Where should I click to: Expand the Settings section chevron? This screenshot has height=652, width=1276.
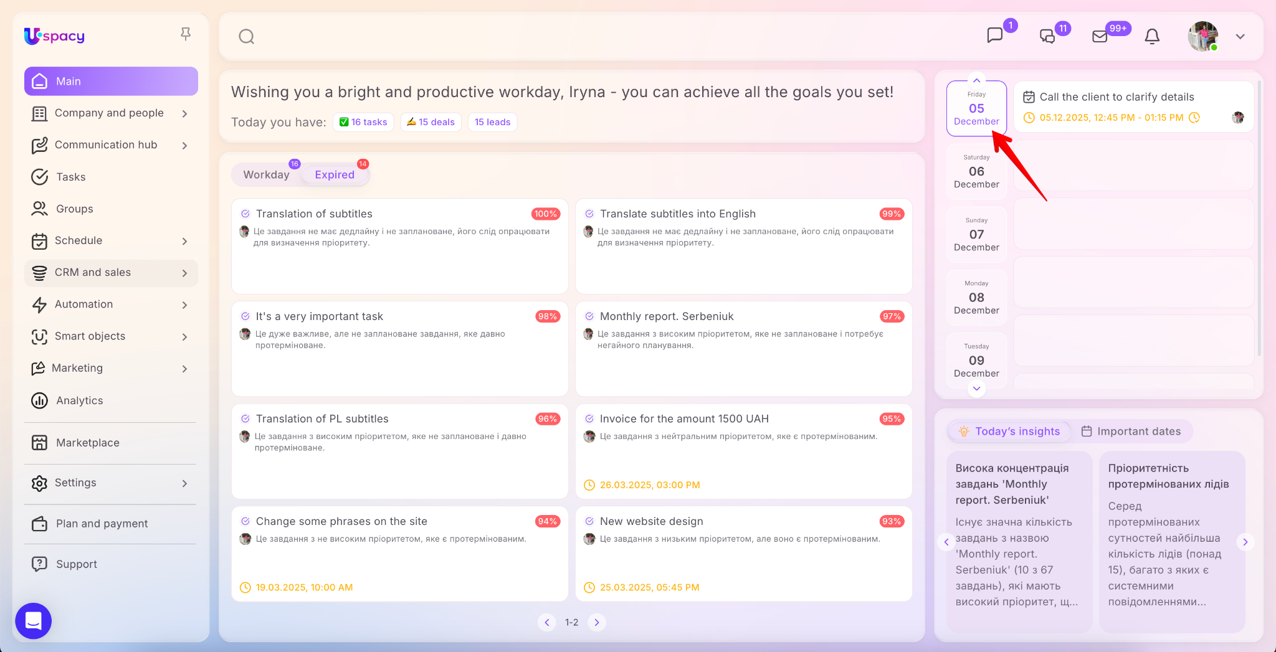[184, 483]
